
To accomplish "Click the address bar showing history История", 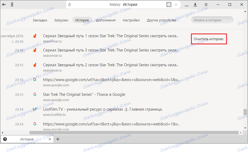I will (123, 4).
